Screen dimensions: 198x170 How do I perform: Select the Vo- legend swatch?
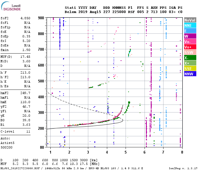[190, 42]
